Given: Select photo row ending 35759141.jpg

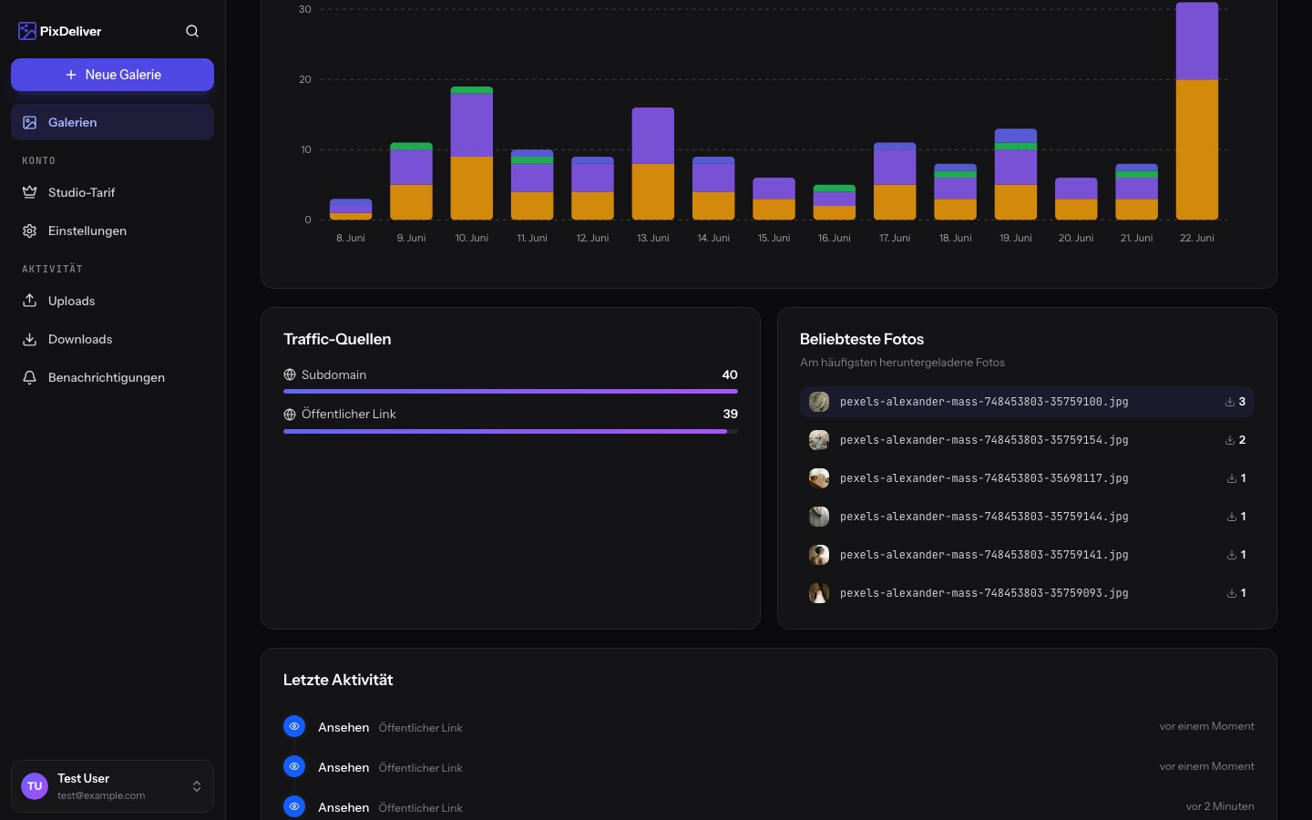Looking at the screenshot, I should point(1027,555).
